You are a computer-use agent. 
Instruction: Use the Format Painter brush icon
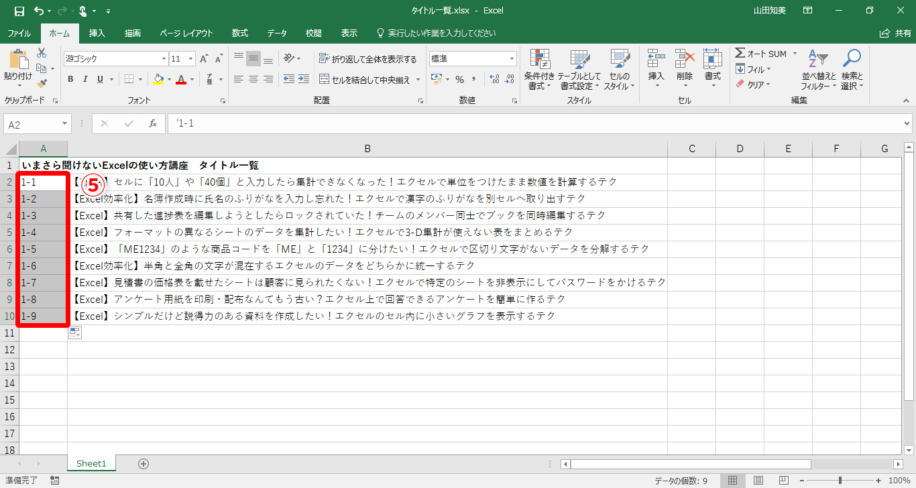[42, 84]
